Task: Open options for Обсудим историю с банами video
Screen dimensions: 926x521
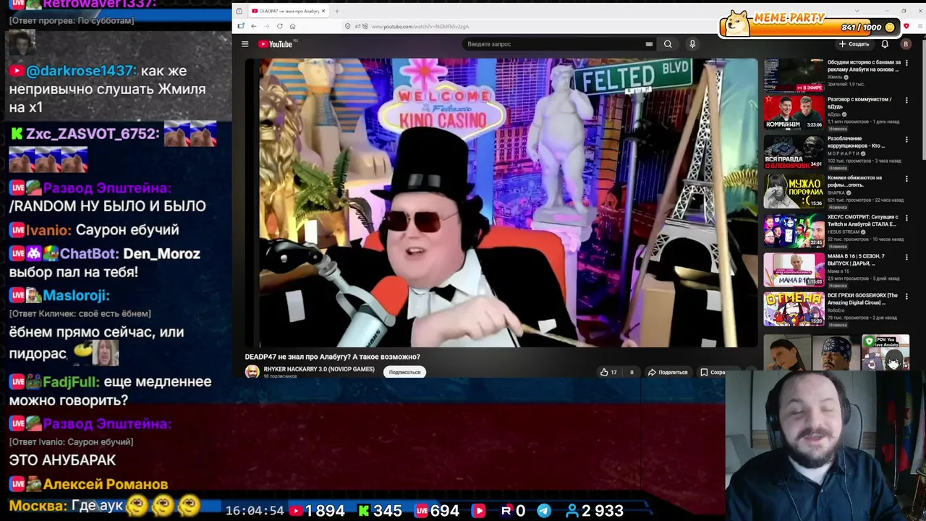Action: (906, 62)
